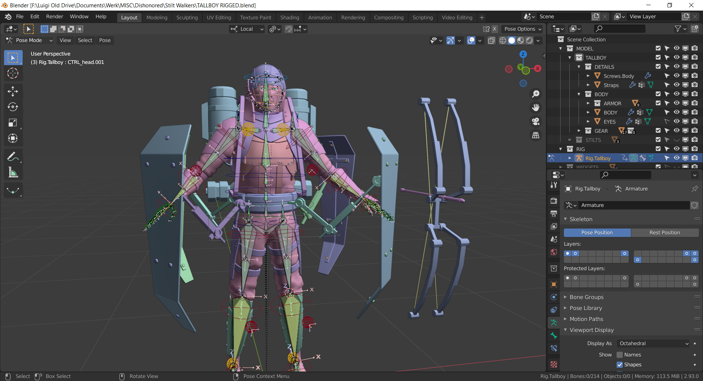The width and height of the screenshot is (703, 381).
Task: Open Bone properties tab
Action: [554, 336]
